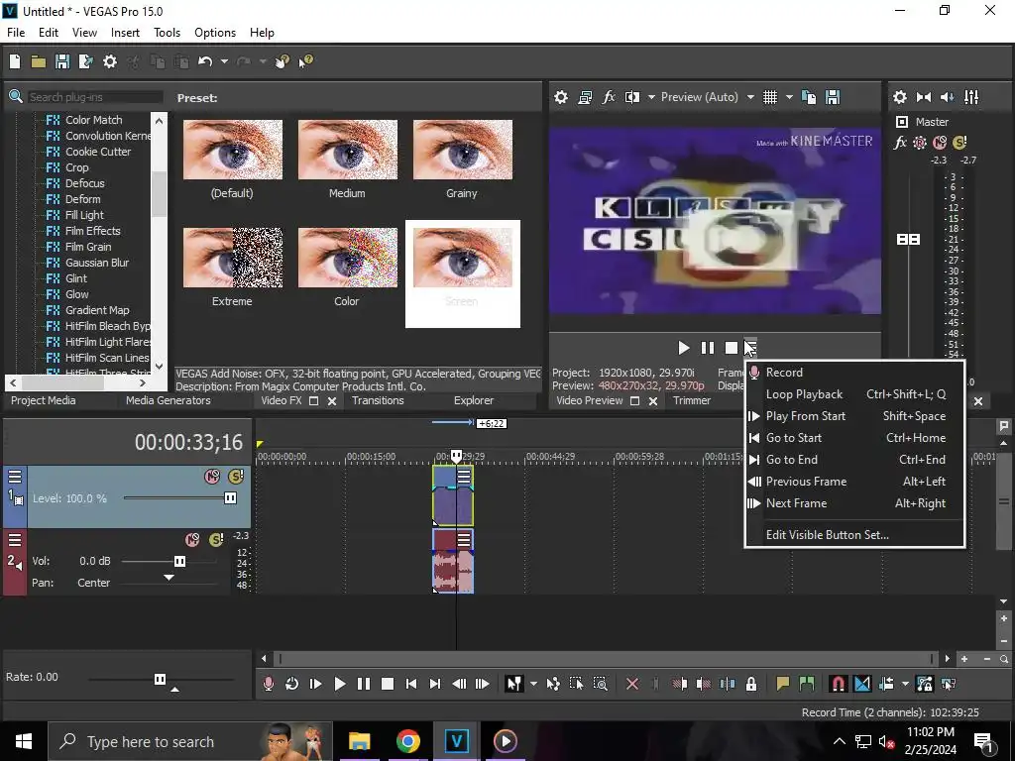1015x761 pixels.
Task: Save the project using the floppy icon
Action: [62, 61]
